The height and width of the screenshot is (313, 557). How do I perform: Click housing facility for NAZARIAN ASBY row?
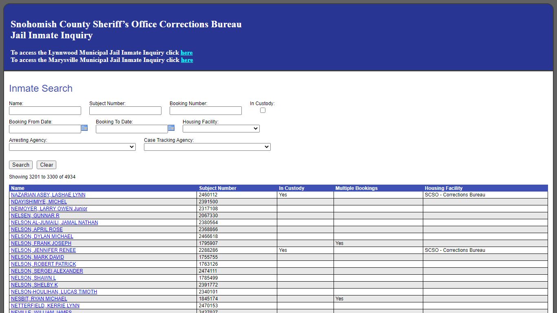455,195
